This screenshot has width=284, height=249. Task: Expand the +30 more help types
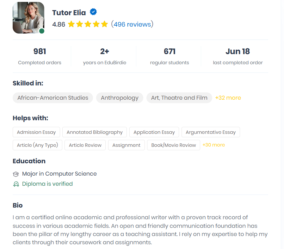(x=214, y=145)
